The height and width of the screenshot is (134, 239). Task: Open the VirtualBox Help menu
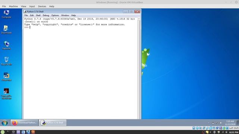(52, 6)
